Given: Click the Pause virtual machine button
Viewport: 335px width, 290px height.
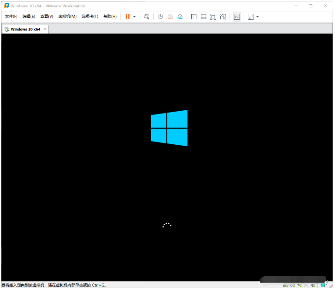Looking at the screenshot, I should pyautogui.click(x=127, y=17).
